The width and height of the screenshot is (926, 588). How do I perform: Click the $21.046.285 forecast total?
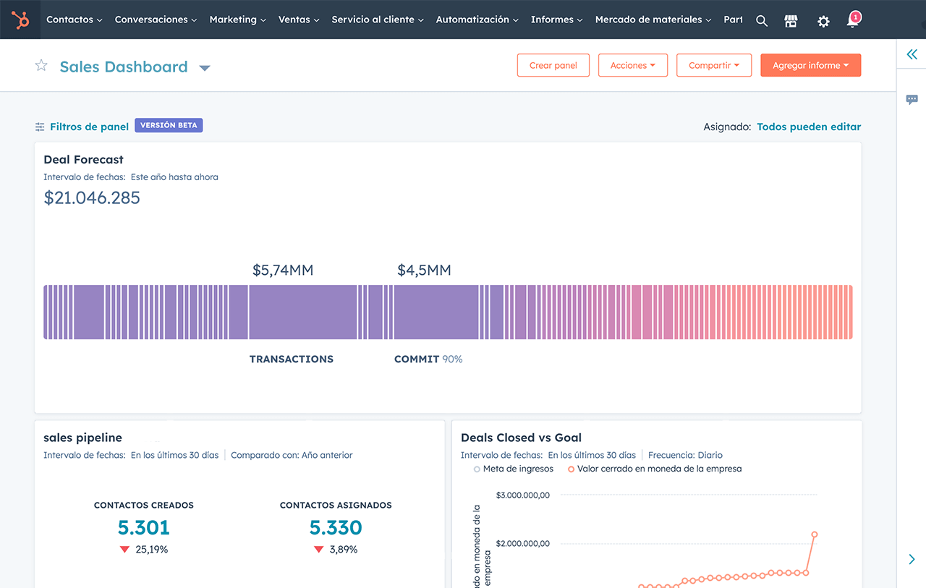point(92,197)
